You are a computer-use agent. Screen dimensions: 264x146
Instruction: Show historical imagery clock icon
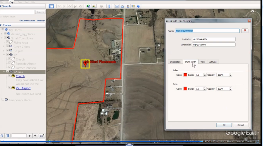coord(88,6)
